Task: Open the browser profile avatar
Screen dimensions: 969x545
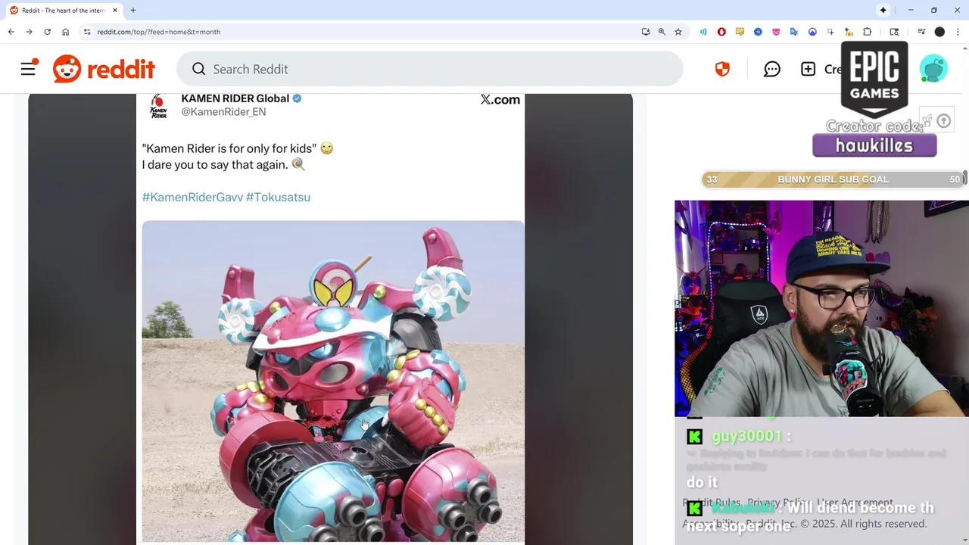Action: point(939,32)
